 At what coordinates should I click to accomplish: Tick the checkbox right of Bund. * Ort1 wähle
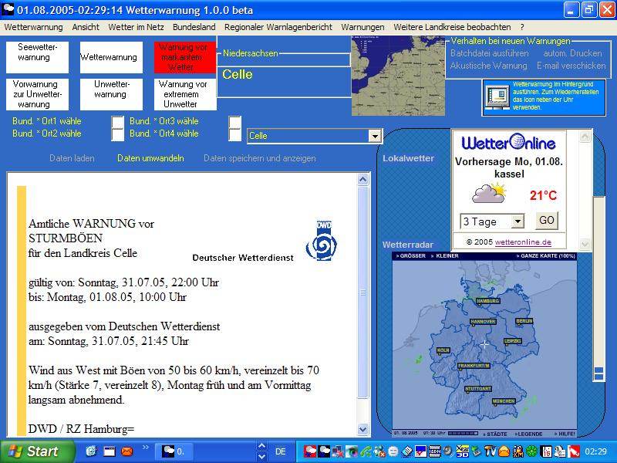(x=117, y=122)
